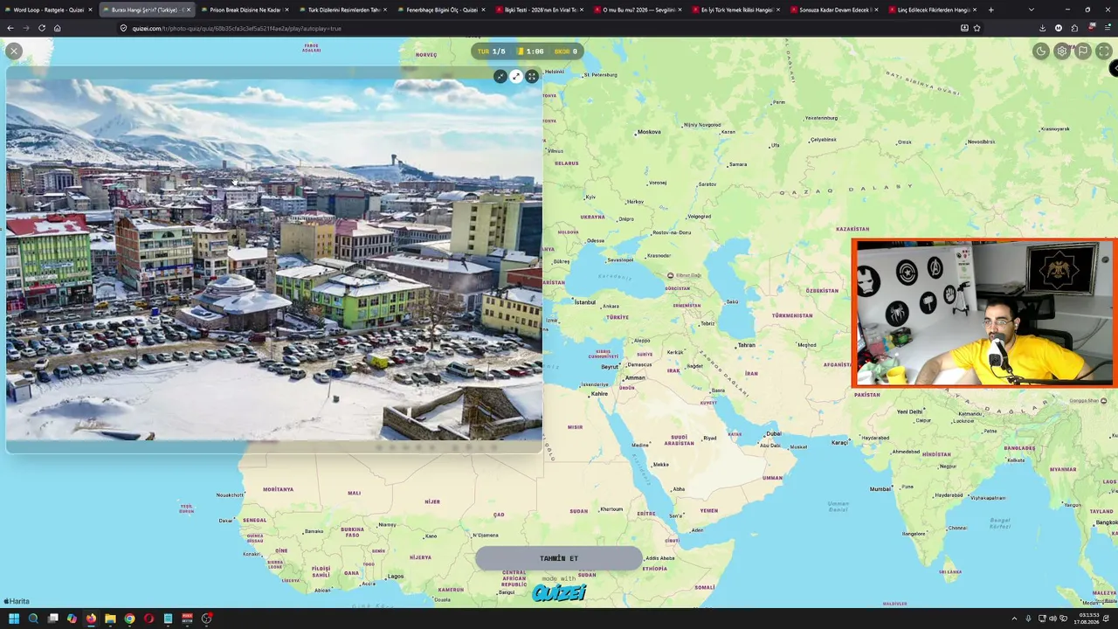Viewport: 1118px width, 629px height.
Task: Report the quiz using the flag icon
Action: [x=1083, y=52]
